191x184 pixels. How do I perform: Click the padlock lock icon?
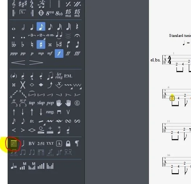click(68, 144)
